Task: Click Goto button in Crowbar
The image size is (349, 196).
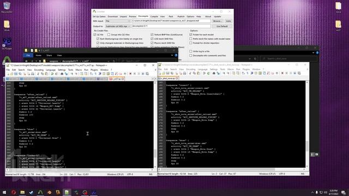Action: tap(228, 21)
